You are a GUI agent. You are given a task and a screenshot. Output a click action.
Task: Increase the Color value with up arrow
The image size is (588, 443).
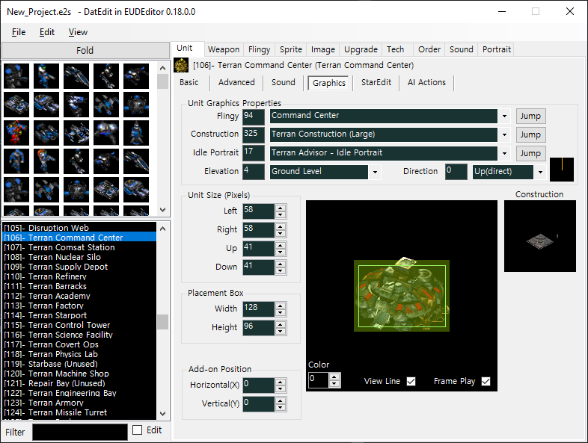(x=334, y=377)
